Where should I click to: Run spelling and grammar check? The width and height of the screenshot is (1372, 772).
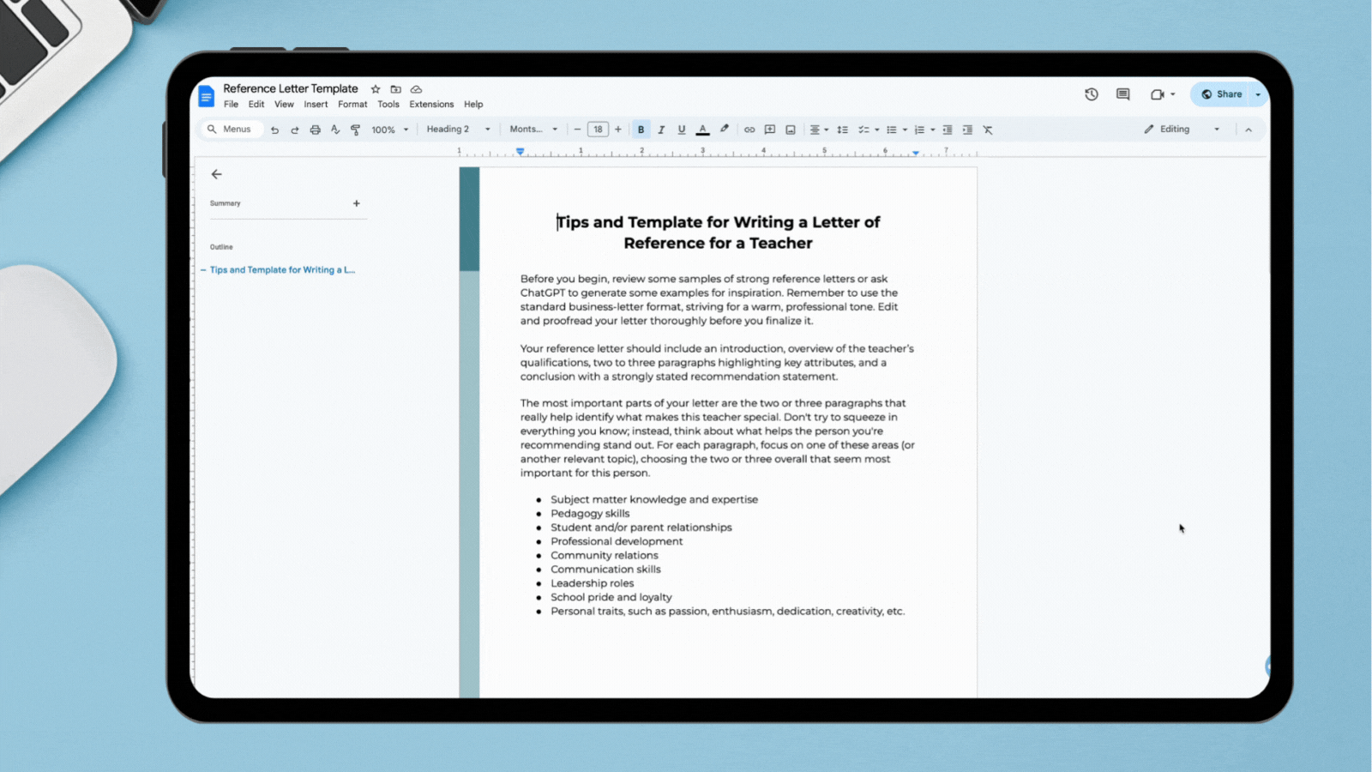pos(335,130)
